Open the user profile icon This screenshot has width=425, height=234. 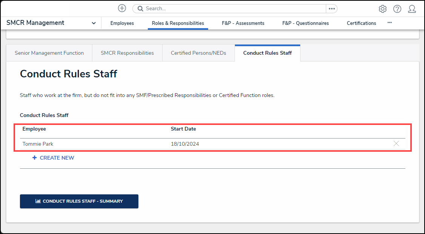tap(412, 9)
